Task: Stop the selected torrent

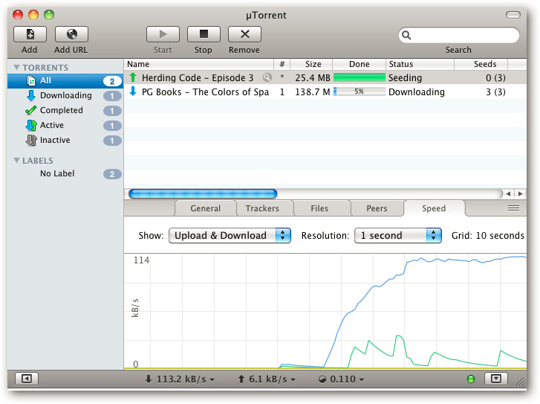Action: [204, 34]
